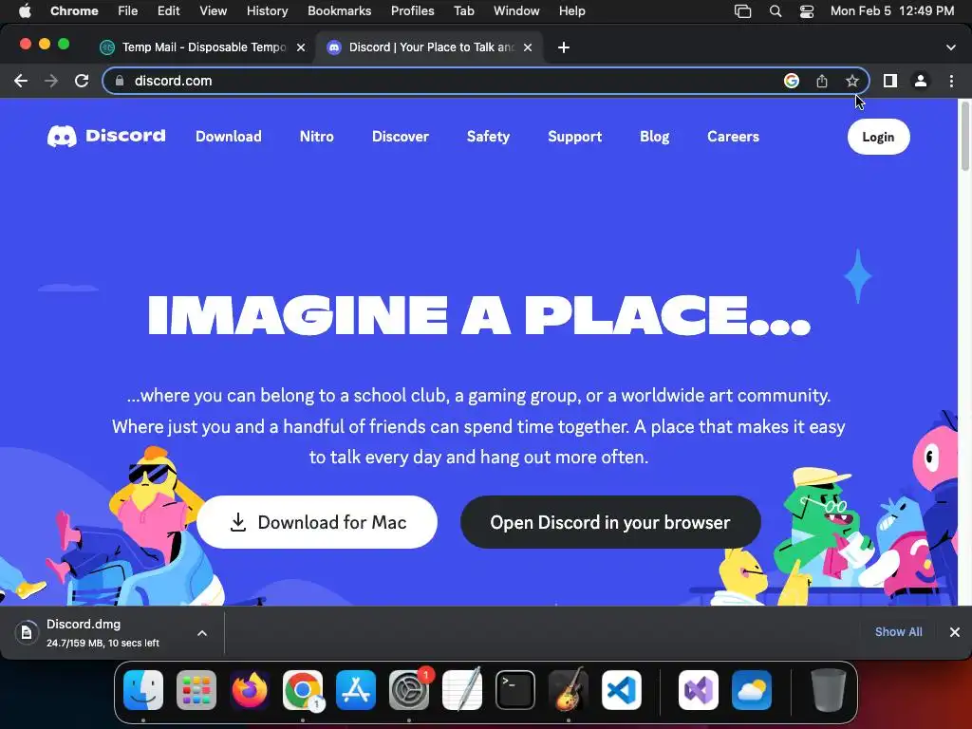Click the share icon in the address bar
Image resolution: width=972 pixels, height=729 pixels.
click(x=822, y=81)
